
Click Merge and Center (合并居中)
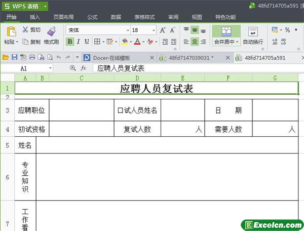(x=226, y=35)
